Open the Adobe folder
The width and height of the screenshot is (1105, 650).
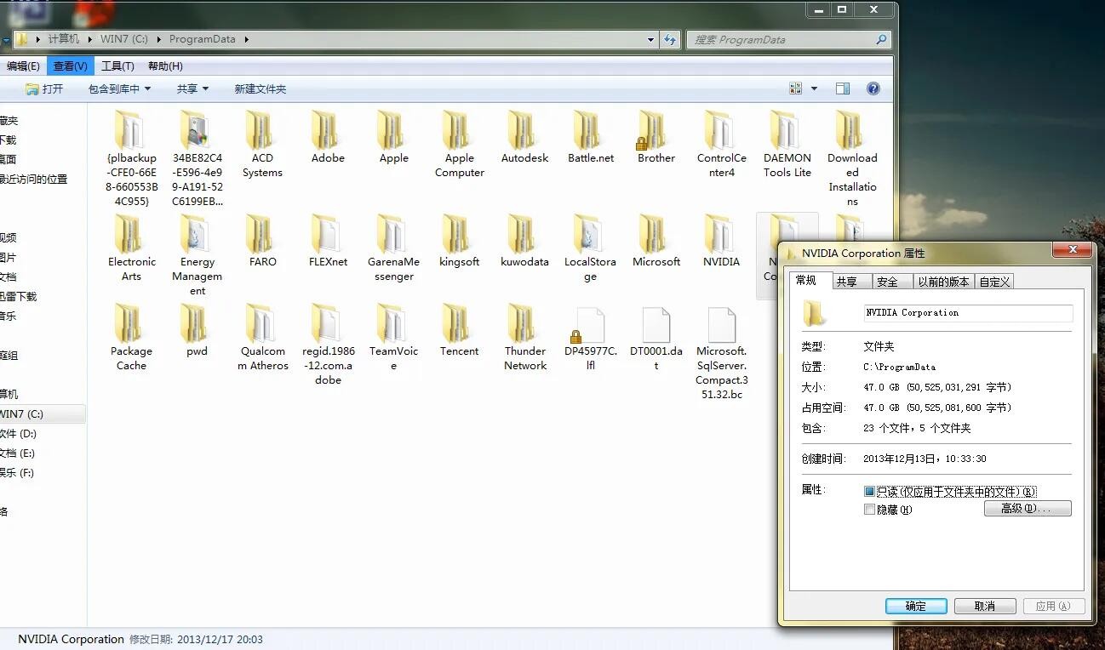pyautogui.click(x=328, y=136)
